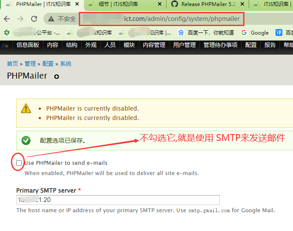Click the Google G bookmark icon
Image resolution: width=293 pixels, height=231 pixels.
[x=244, y=32]
